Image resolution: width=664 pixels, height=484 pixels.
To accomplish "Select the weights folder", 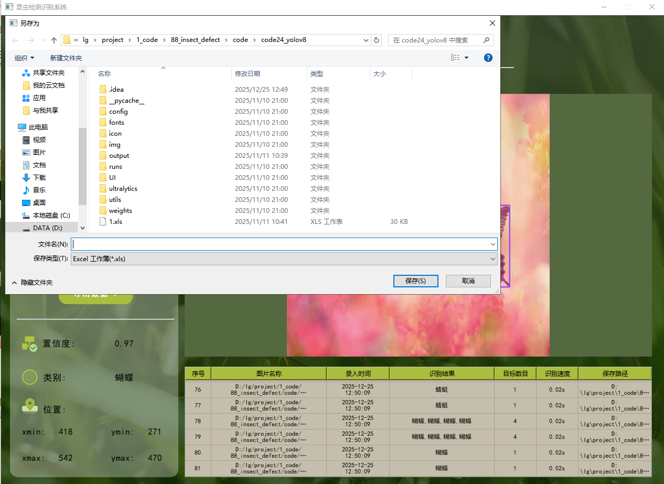I will 120,210.
